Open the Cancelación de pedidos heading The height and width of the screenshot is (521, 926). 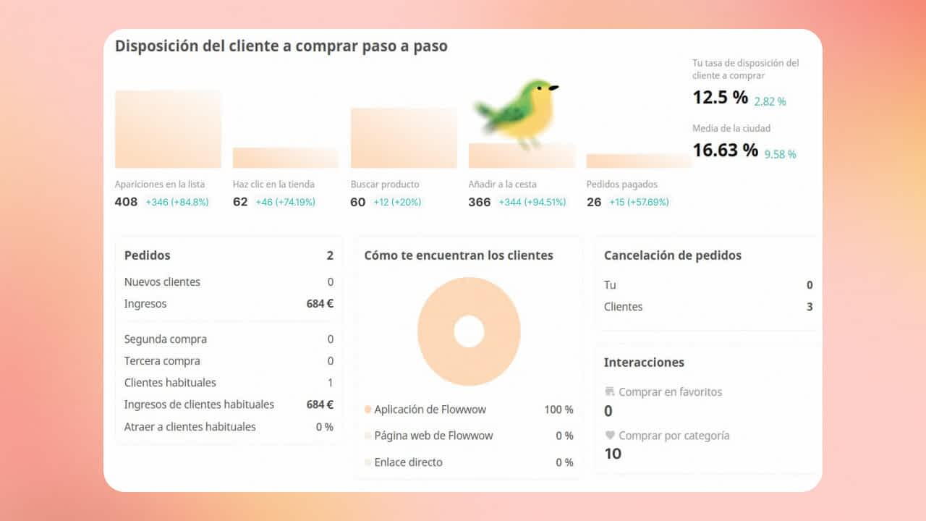[x=672, y=255]
